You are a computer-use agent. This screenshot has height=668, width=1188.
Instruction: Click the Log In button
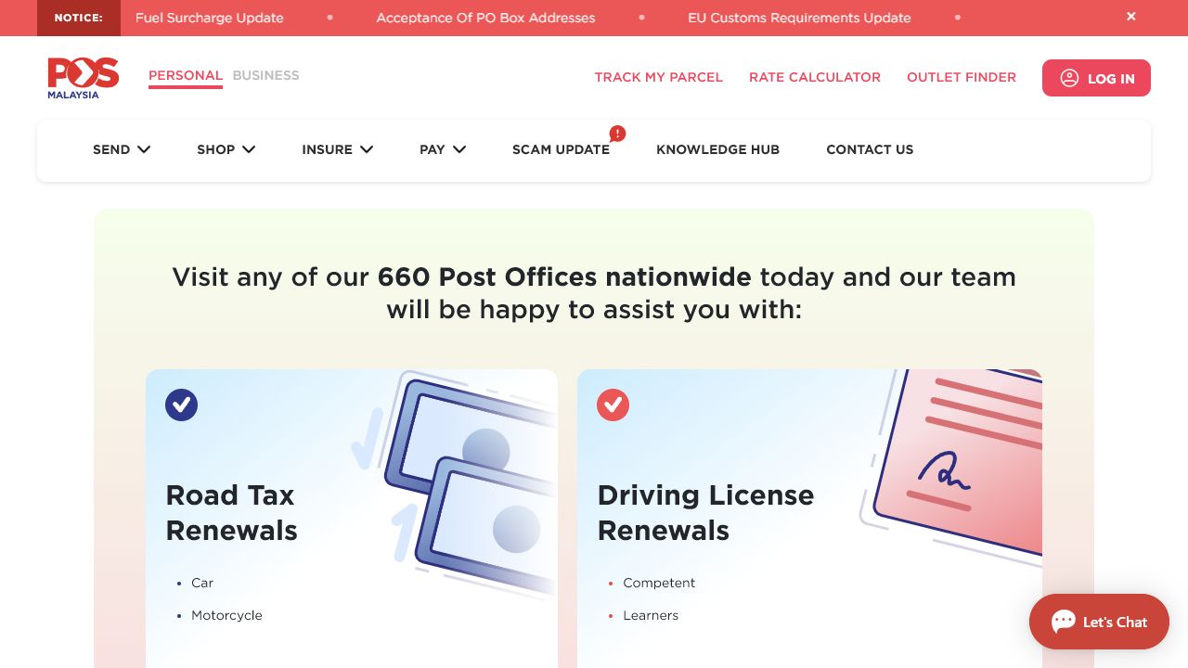[x=1096, y=78]
